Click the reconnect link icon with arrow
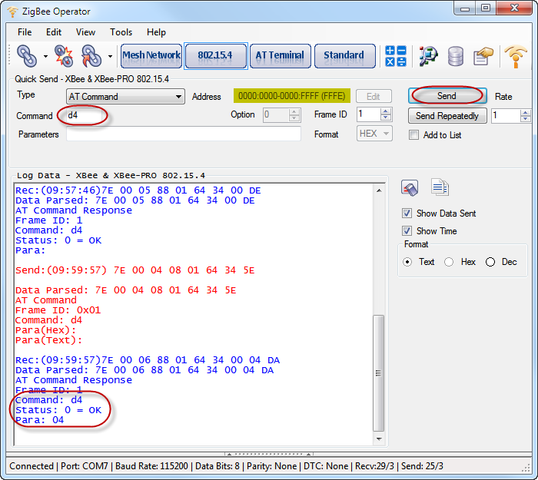 point(91,55)
